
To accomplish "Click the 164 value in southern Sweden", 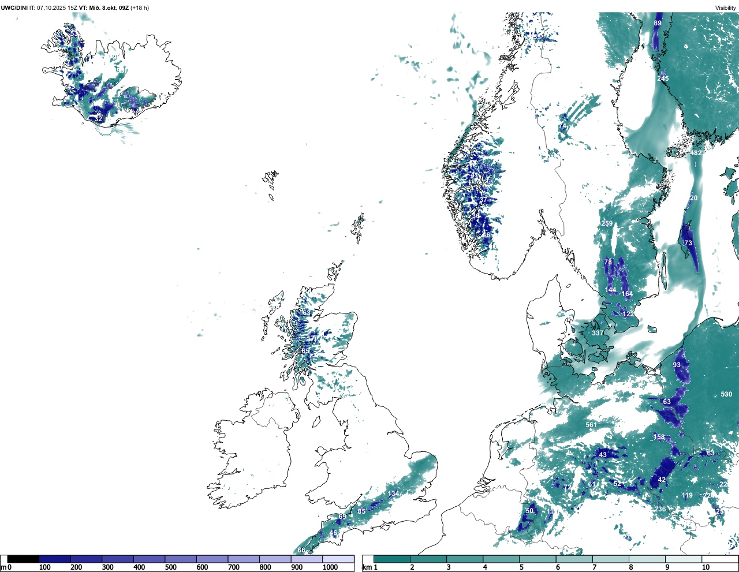I will pyautogui.click(x=627, y=294).
